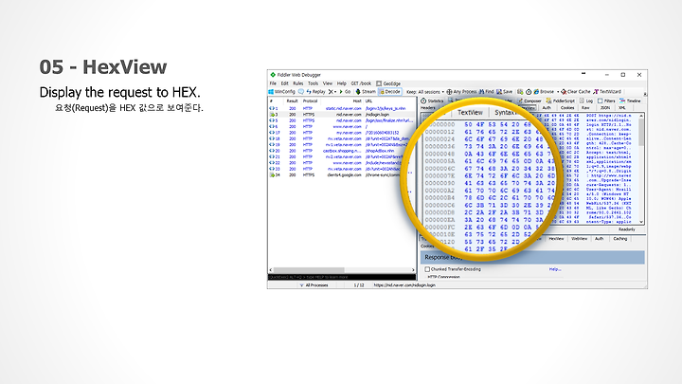Viewport: 682px width, 384px height.
Task: Toggle Stream mode in toolbar
Action: coord(366,92)
